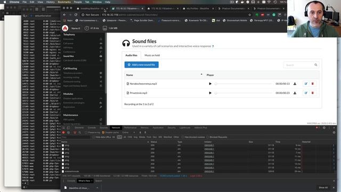Stop recording the network log

[63, 132]
